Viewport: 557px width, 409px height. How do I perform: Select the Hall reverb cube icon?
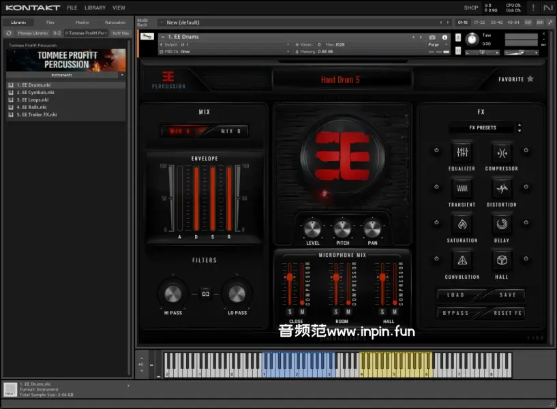click(x=502, y=260)
